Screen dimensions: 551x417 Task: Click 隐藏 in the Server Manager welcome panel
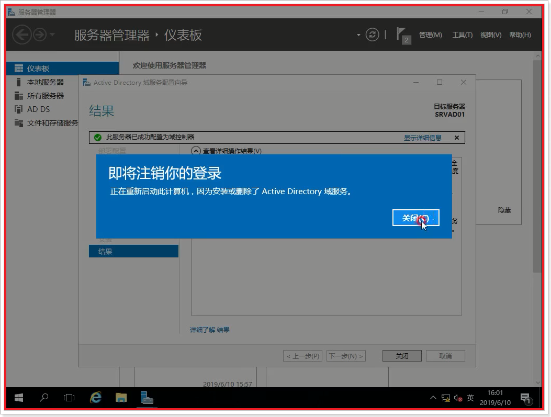click(504, 210)
